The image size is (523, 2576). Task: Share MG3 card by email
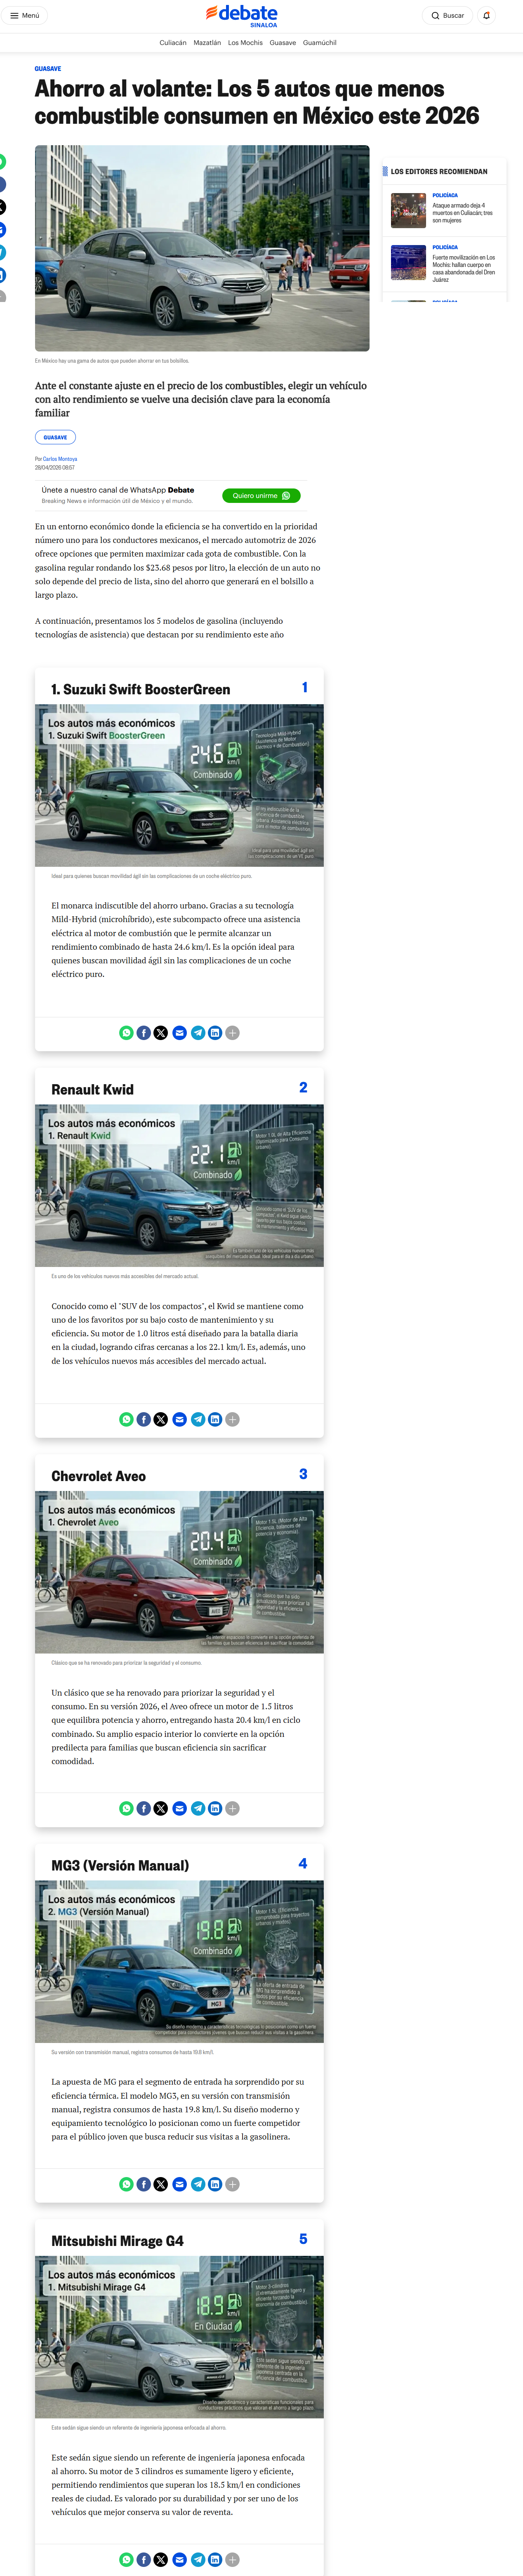[180, 2184]
